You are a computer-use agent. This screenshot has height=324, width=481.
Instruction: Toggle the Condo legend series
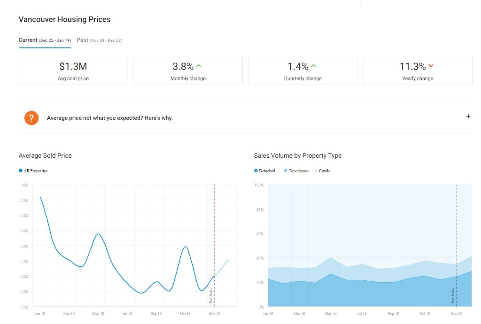point(322,171)
